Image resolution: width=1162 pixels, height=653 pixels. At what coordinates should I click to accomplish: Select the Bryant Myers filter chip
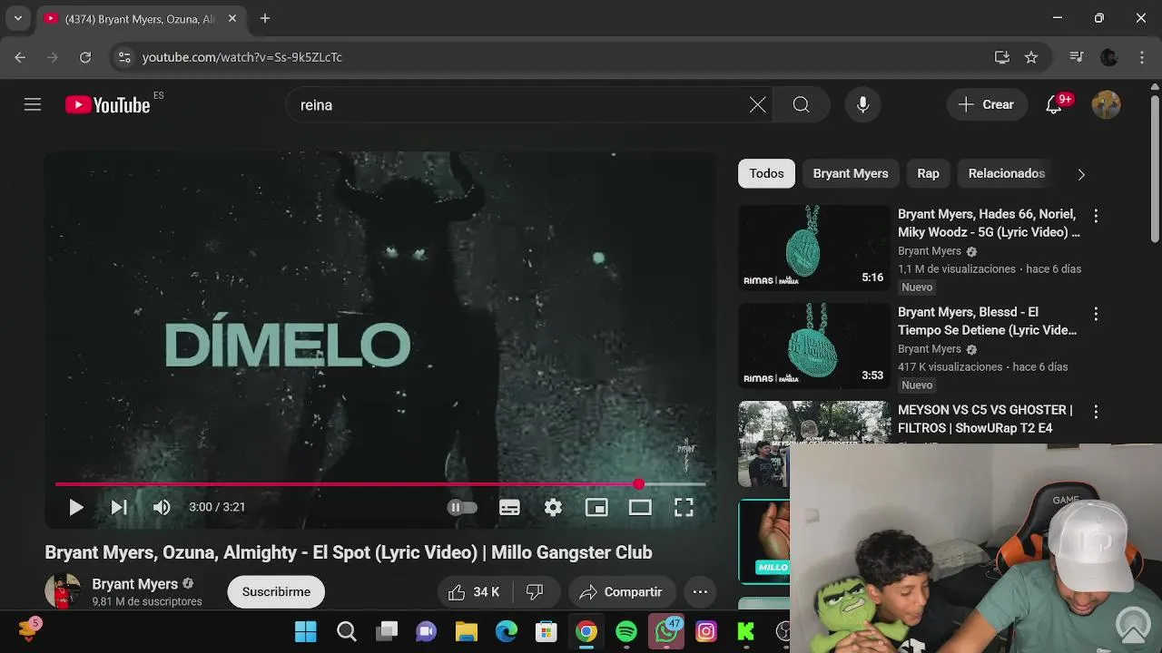pos(851,173)
